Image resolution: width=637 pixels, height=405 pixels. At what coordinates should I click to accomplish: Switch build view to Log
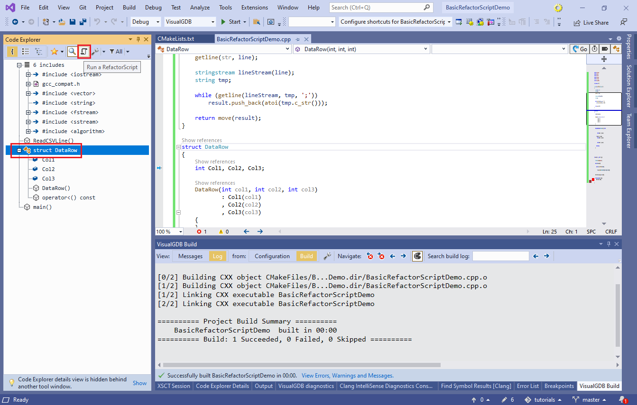click(218, 256)
